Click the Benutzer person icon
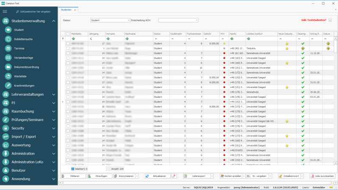Viewport: 338px width, 190px height. [x=6, y=171]
